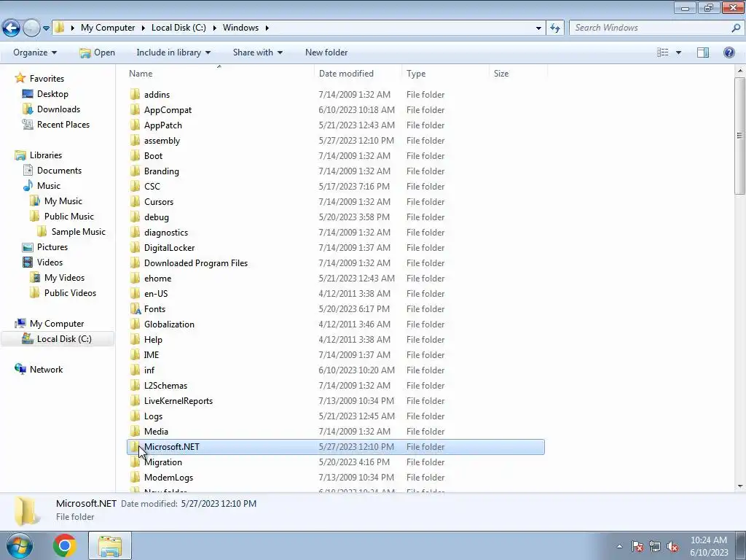Create a New folder

pyautogui.click(x=326, y=52)
